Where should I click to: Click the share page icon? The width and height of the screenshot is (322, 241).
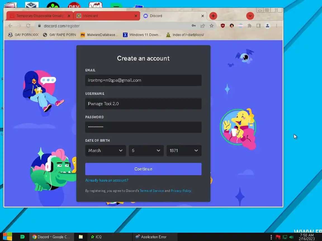click(x=202, y=26)
